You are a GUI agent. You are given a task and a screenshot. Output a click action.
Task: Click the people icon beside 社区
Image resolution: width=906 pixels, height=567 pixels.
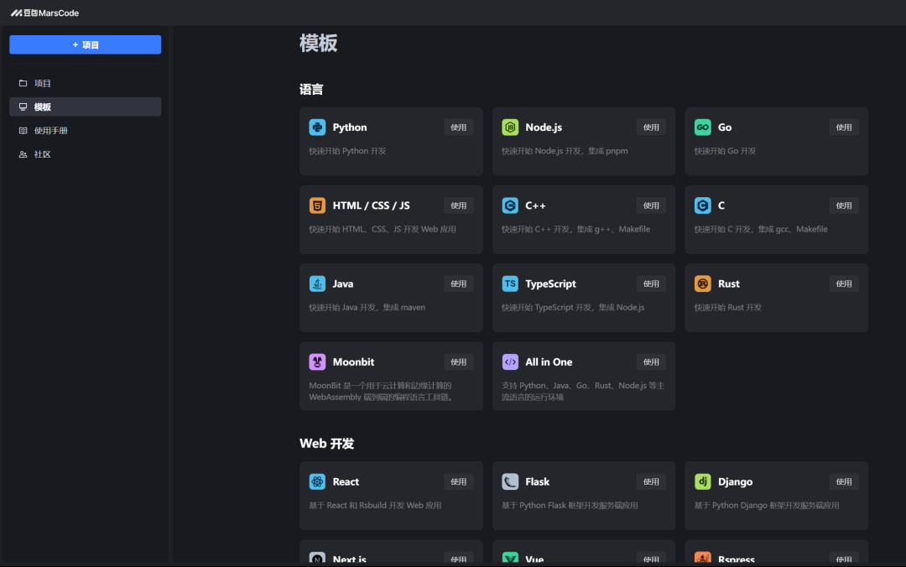point(23,154)
